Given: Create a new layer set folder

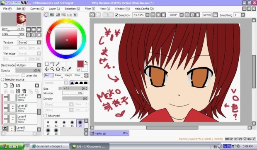Looking at the screenshot, I should (x=18, y=85).
